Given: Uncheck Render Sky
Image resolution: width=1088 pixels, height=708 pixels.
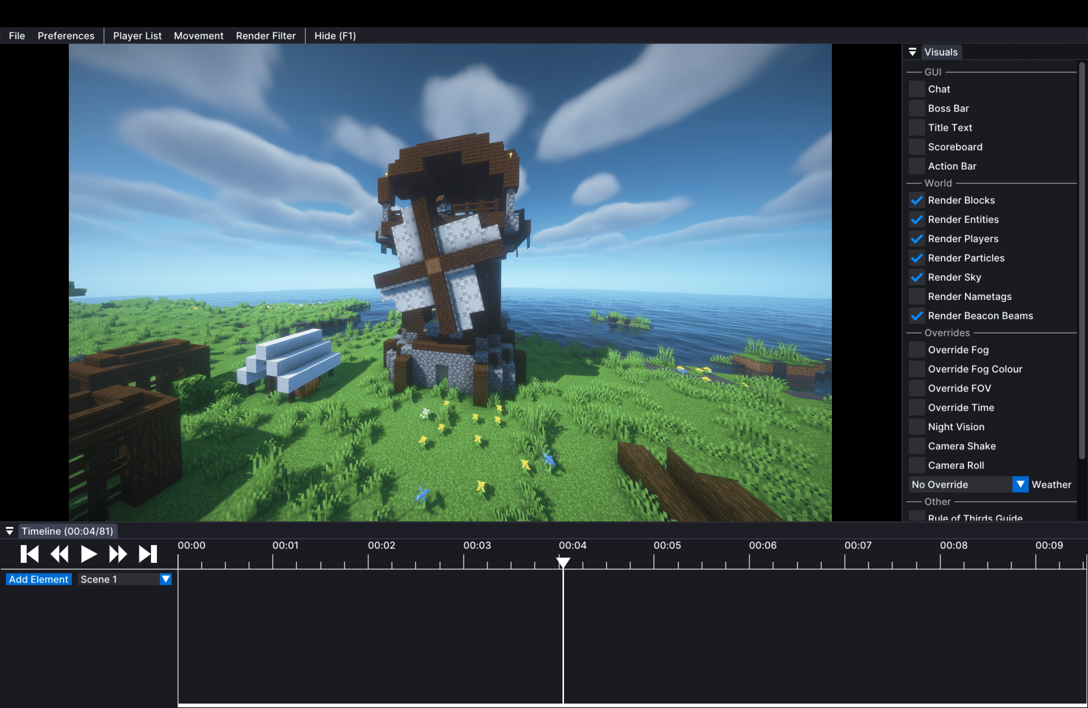Looking at the screenshot, I should coord(917,277).
